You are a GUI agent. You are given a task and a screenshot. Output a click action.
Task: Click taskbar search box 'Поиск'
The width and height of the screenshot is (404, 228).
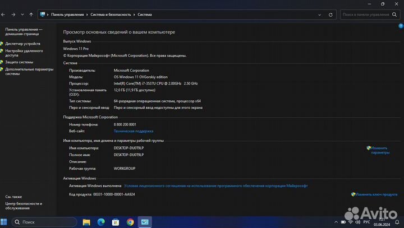pos(44,222)
